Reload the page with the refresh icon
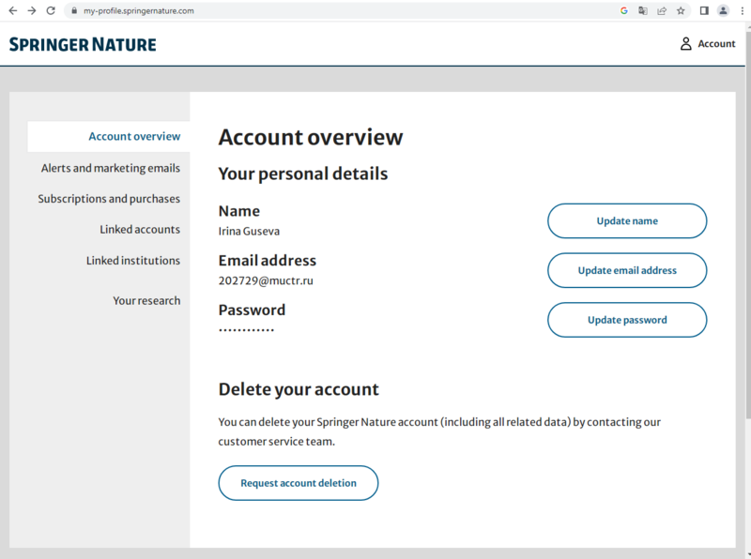Image resolution: width=751 pixels, height=559 pixels. pyautogui.click(x=52, y=10)
